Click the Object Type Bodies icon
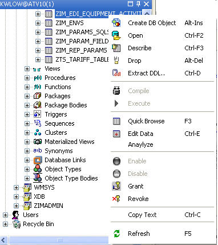Image resolution: width=218 pixels, height=245 pixels. pyautogui.click(x=38, y=178)
